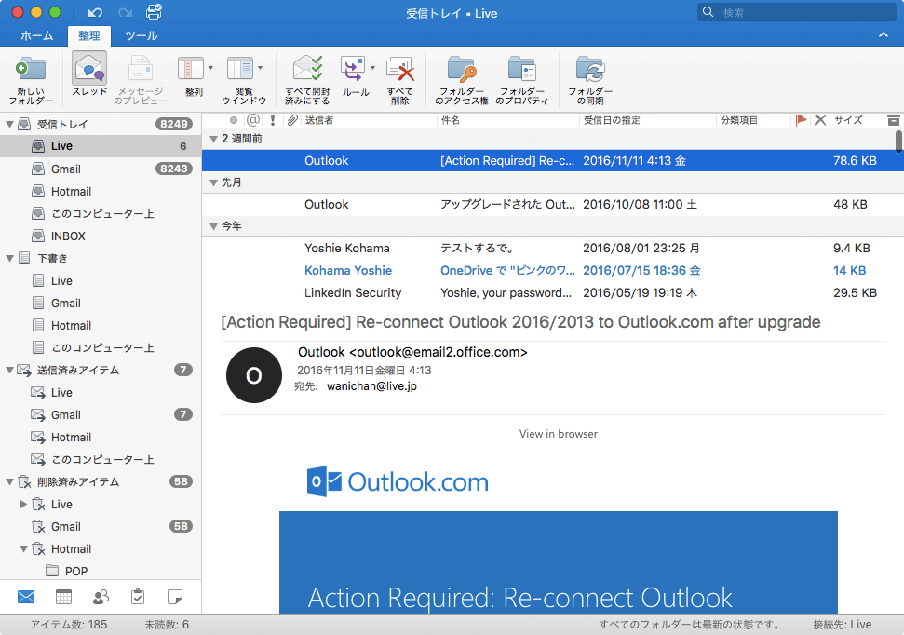Sort by サイズ column header
Screen dimensions: 904x635
848,120
